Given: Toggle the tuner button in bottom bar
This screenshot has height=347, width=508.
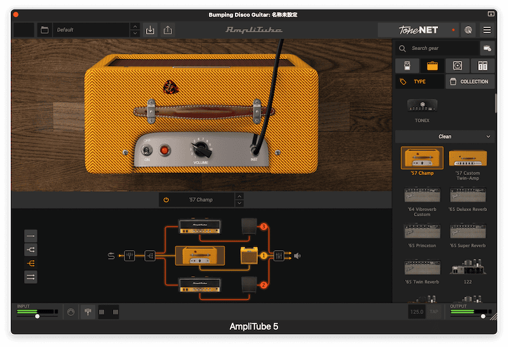Looking at the screenshot, I should (88, 312).
